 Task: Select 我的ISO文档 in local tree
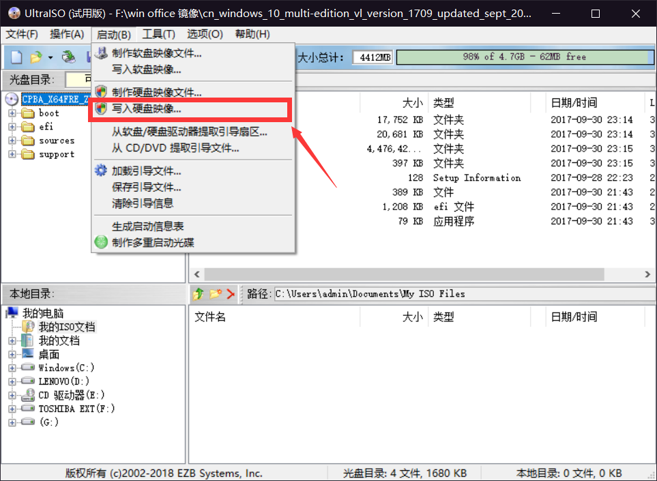(67, 327)
